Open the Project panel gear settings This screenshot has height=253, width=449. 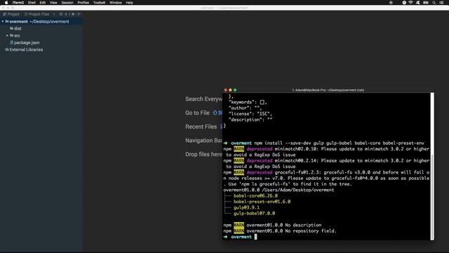click(x=73, y=14)
